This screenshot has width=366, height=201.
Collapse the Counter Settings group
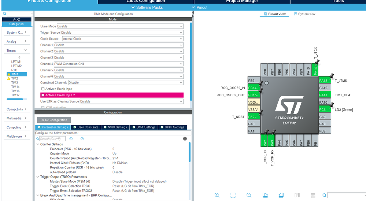38,144
